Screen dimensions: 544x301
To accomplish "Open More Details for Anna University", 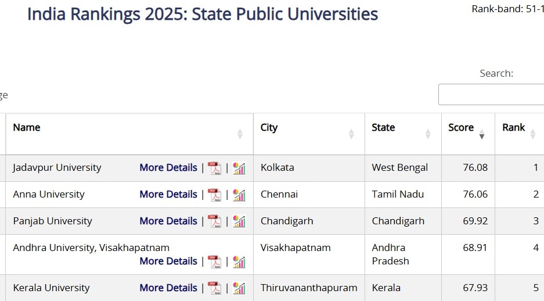I will (x=168, y=194).
